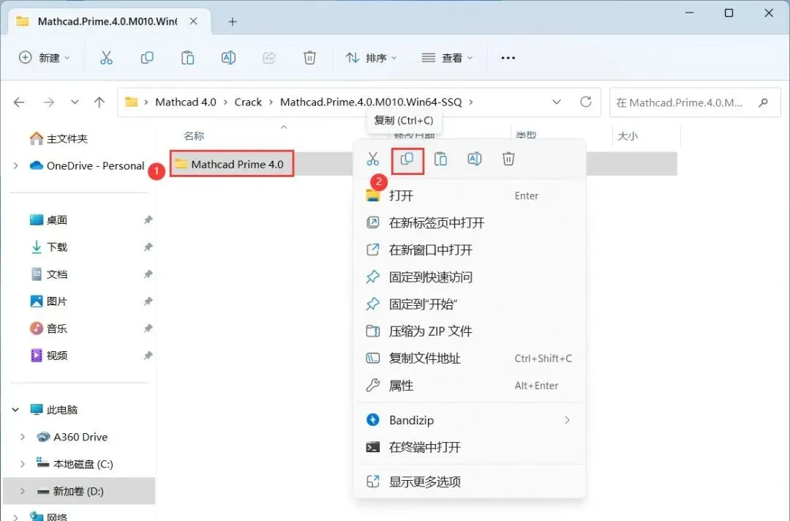Choose 属性 menu entry
This screenshot has width=790, height=521.
470,386
